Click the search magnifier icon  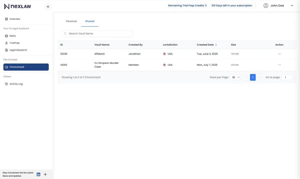tap(65, 34)
